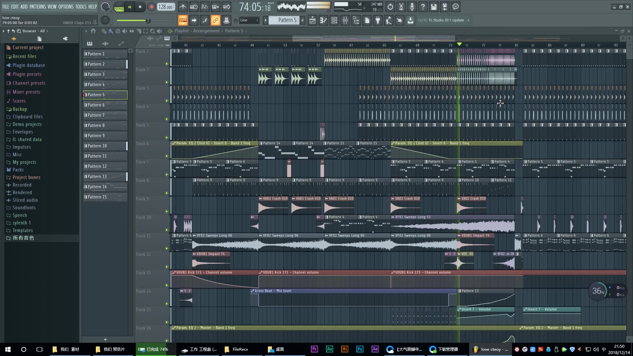Open the pattern selector dropdown beside Pattern 5
The image size is (633, 356).
(266, 20)
